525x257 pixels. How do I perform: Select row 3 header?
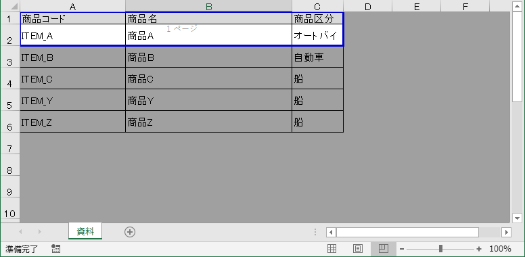(x=10, y=57)
